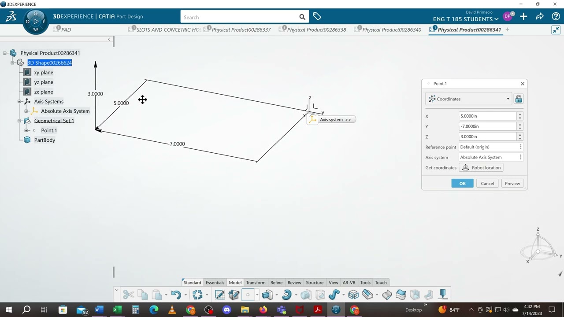Open Reference point options menu
Image resolution: width=564 pixels, height=317 pixels.
point(520,147)
